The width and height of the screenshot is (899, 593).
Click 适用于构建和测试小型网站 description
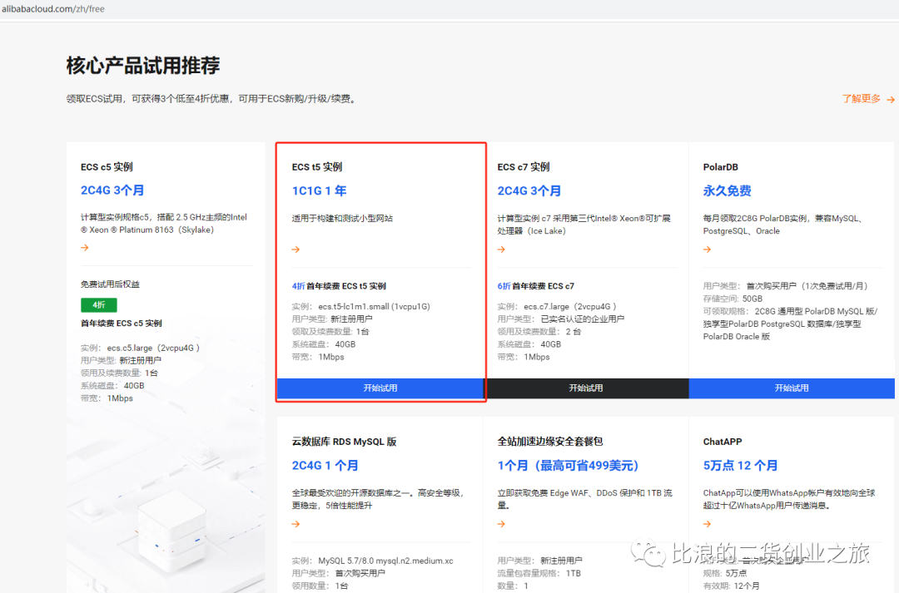coord(342,218)
